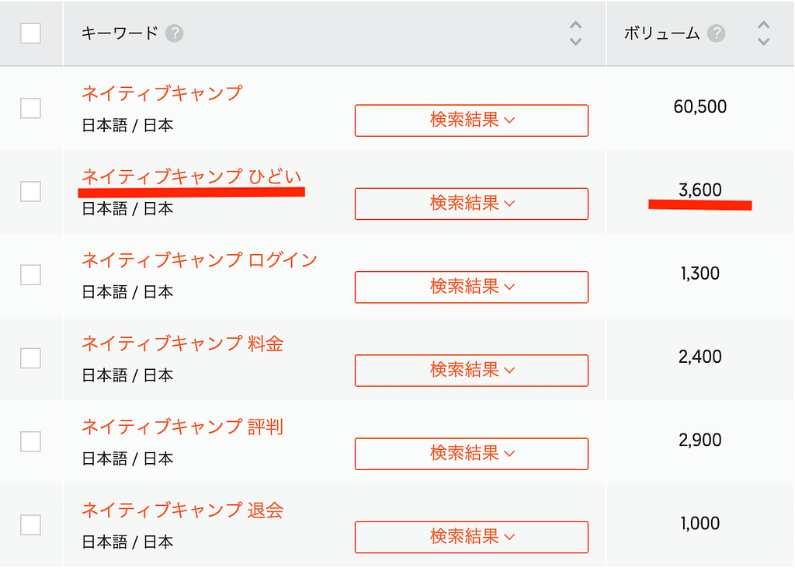Click the help icon beside キーワード header
The image size is (795, 568).
(x=175, y=33)
